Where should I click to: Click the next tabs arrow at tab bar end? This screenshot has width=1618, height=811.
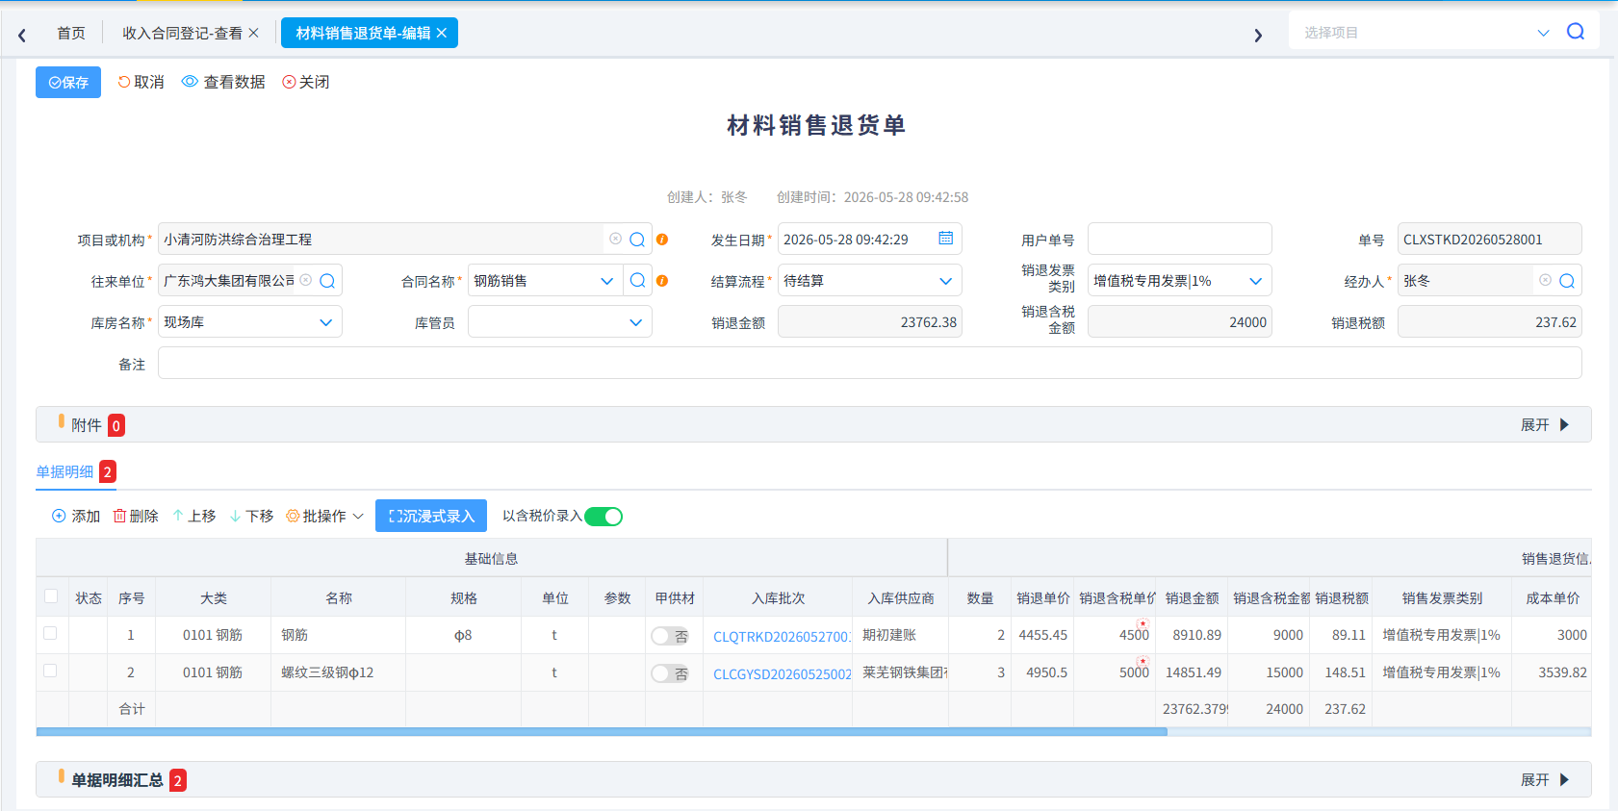coord(1258,35)
